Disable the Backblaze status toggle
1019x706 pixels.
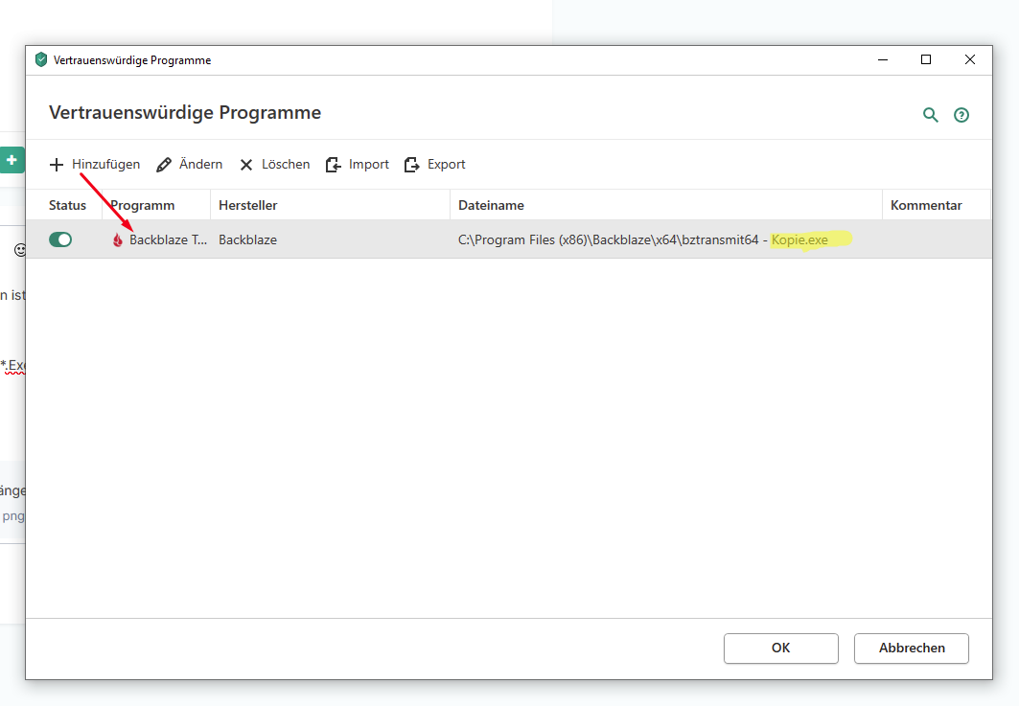pos(60,239)
